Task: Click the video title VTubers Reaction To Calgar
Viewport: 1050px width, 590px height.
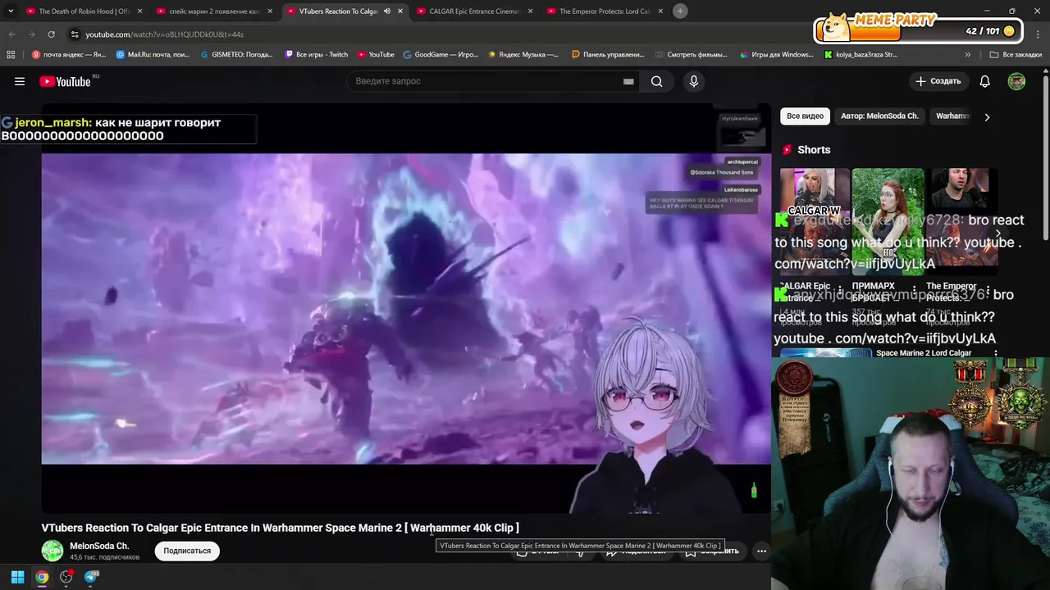Action: (x=281, y=528)
